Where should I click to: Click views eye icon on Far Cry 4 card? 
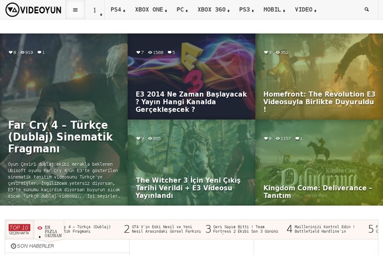coord(22,52)
